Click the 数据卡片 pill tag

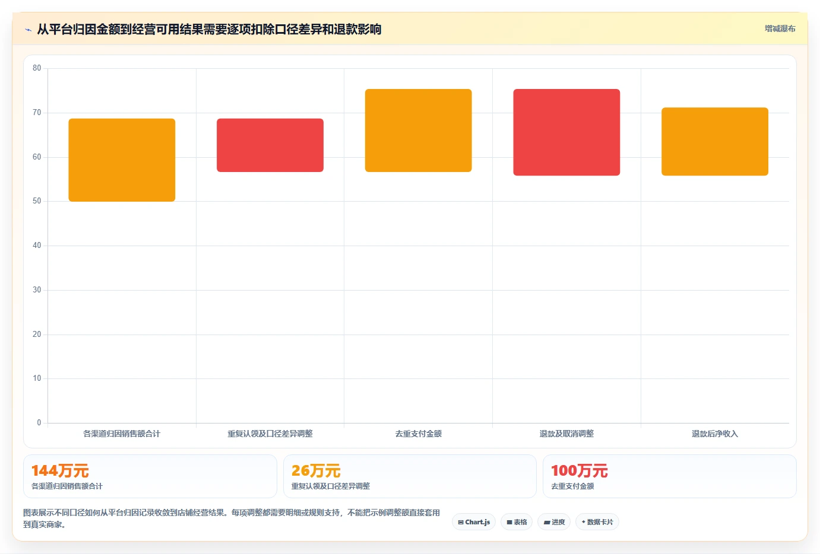[x=597, y=522]
